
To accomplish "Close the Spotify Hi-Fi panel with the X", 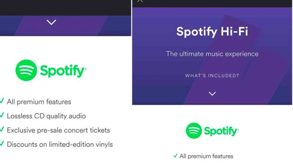I will click(140, 1).
